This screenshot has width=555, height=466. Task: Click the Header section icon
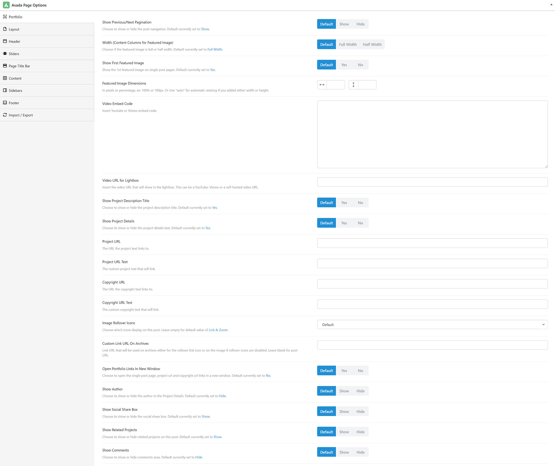5,41
